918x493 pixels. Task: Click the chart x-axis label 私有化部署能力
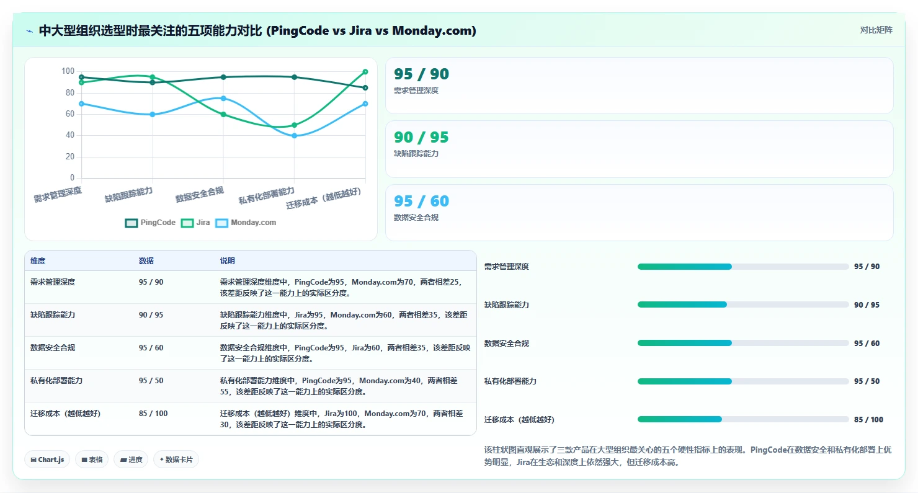pyautogui.click(x=267, y=195)
